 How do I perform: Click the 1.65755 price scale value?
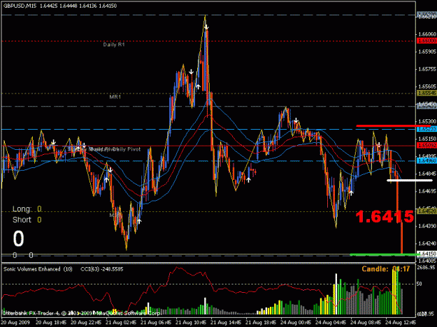(427, 69)
